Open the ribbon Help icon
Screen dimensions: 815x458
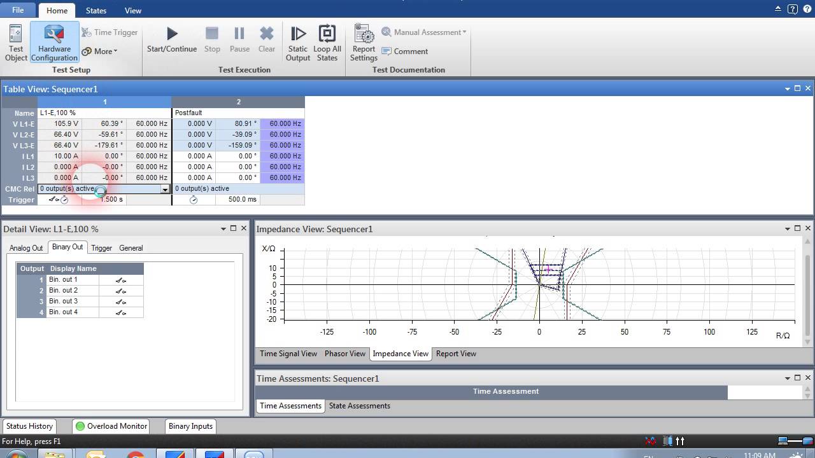click(807, 10)
